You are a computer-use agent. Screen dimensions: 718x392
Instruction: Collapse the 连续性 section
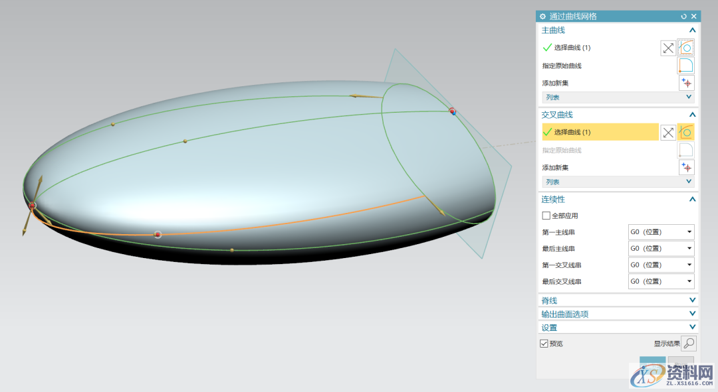(x=692, y=199)
